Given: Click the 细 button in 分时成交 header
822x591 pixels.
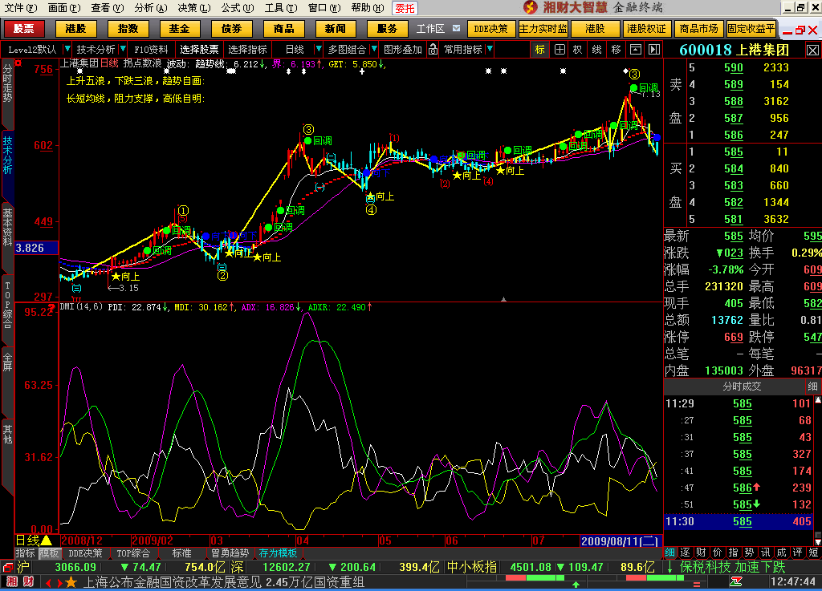Looking at the screenshot, I should coord(812,387).
